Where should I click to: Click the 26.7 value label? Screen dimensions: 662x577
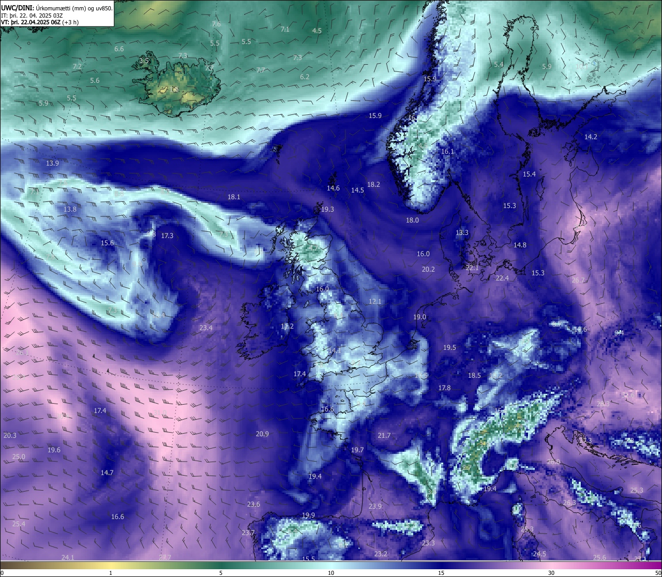(578, 280)
